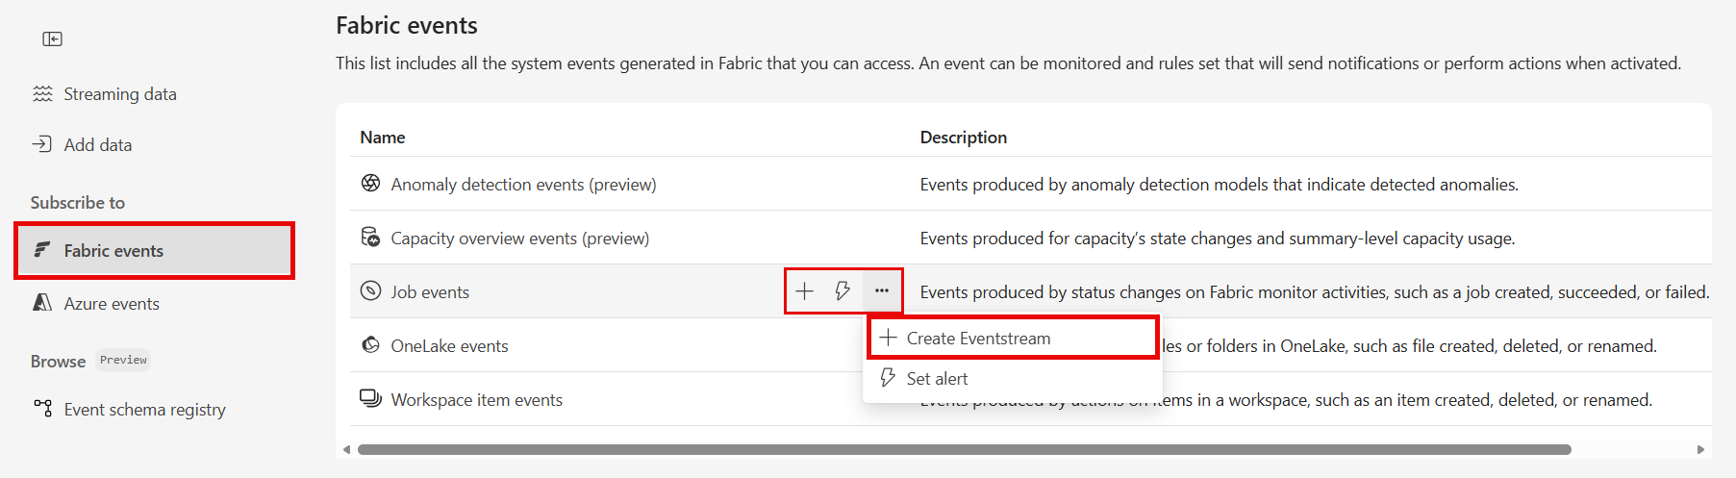Click the Fabric events page heading
Viewport: 1736px width, 478px height.
407,26
